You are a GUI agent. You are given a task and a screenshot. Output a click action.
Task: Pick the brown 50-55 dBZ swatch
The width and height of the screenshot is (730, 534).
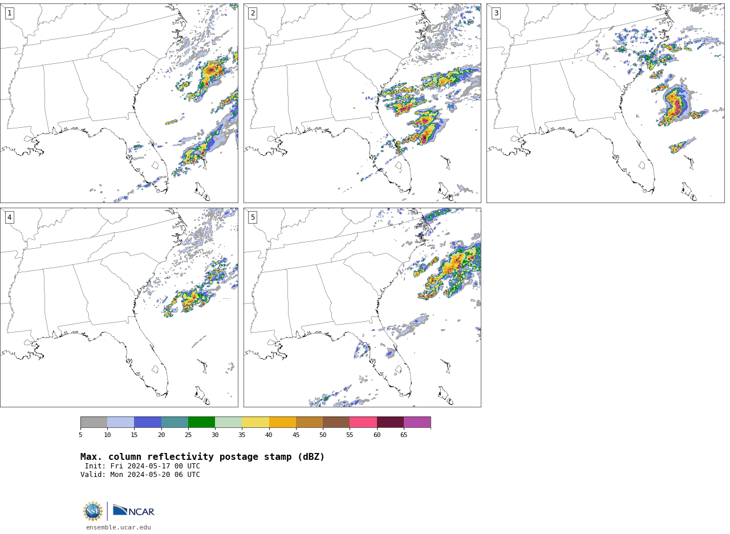[336, 422]
